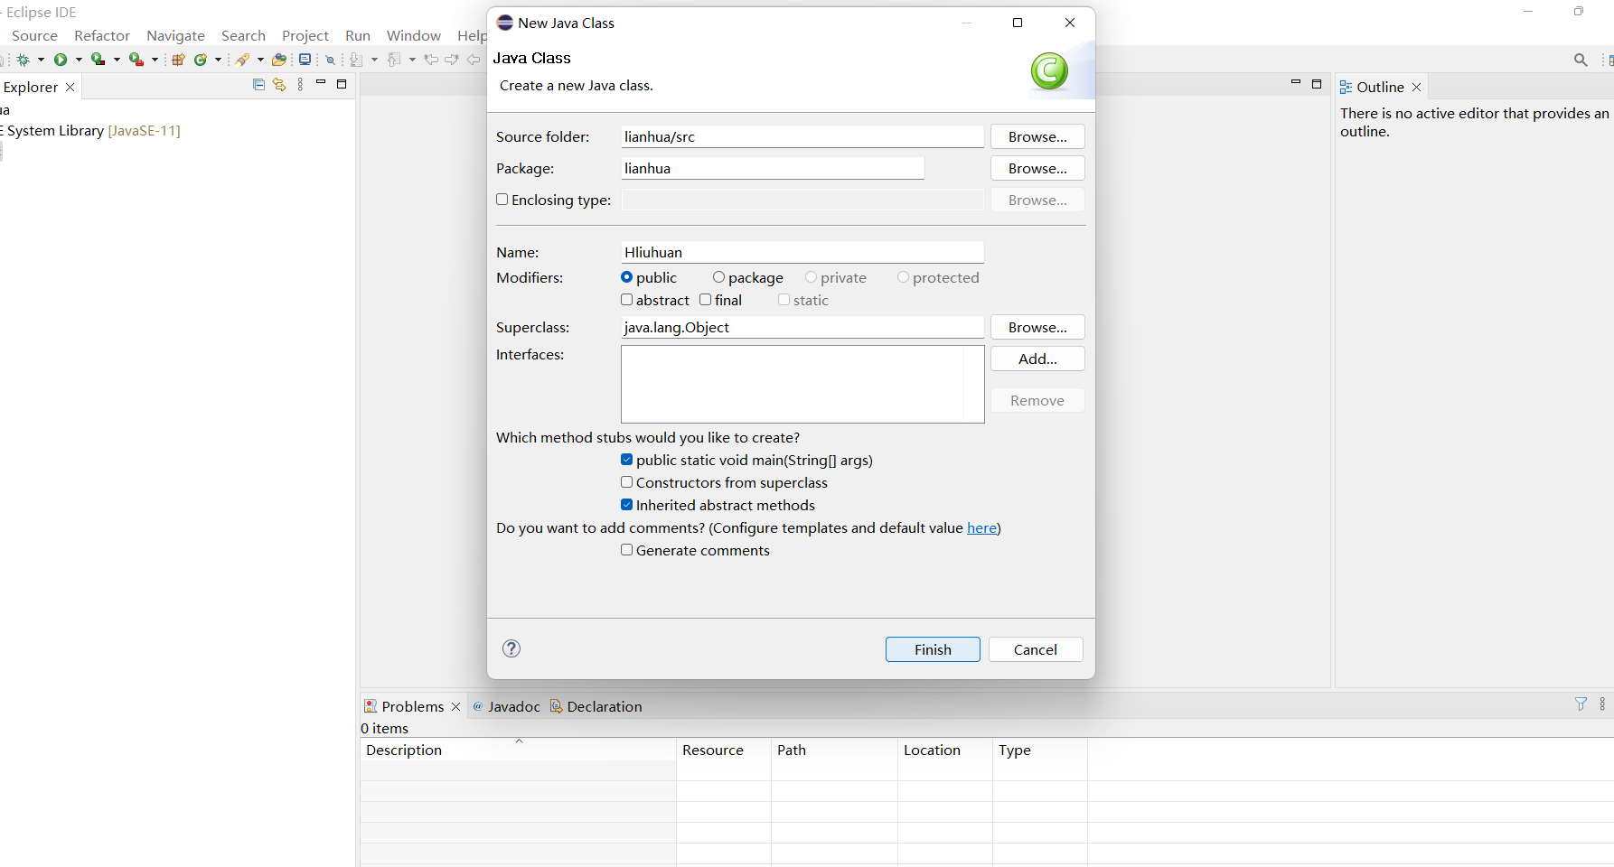Click the search magnifier icon top right
Viewport: 1614px width, 867px height.
tap(1581, 60)
